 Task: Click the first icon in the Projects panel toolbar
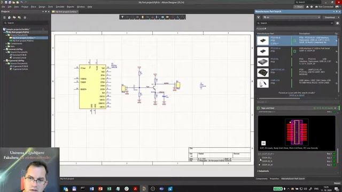click(4, 18)
